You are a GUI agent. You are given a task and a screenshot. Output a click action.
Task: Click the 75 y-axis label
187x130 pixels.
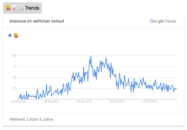click(15, 67)
